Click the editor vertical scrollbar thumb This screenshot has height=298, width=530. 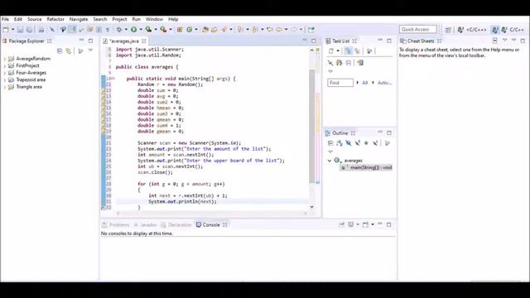[311, 126]
